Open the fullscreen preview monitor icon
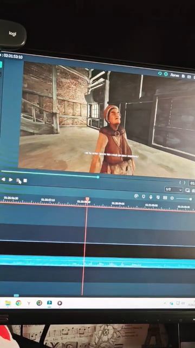The image size is (195, 348). (187, 190)
